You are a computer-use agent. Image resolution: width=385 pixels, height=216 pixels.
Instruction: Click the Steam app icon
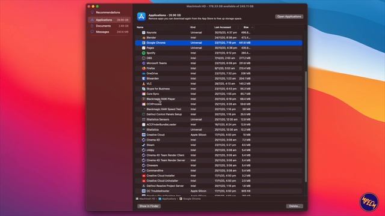pyautogui.click(x=144, y=145)
